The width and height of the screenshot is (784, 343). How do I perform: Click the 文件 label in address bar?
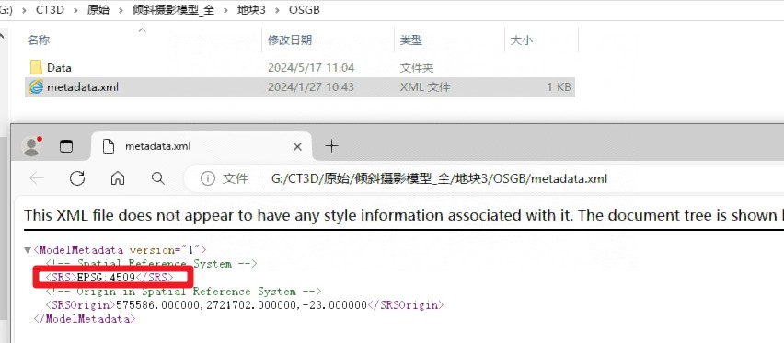click(x=235, y=178)
